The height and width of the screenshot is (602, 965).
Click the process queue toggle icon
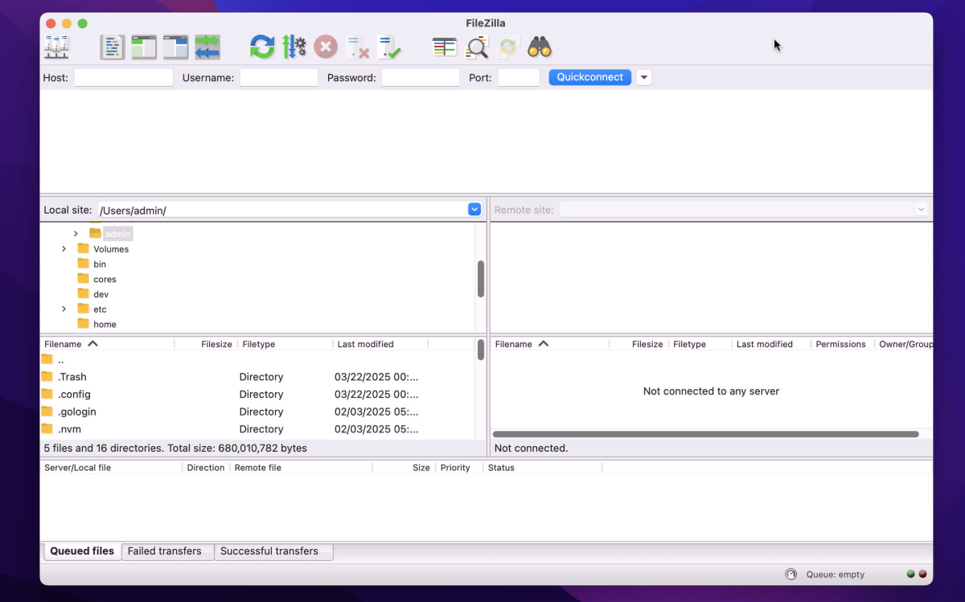click(x=294, y=47)
